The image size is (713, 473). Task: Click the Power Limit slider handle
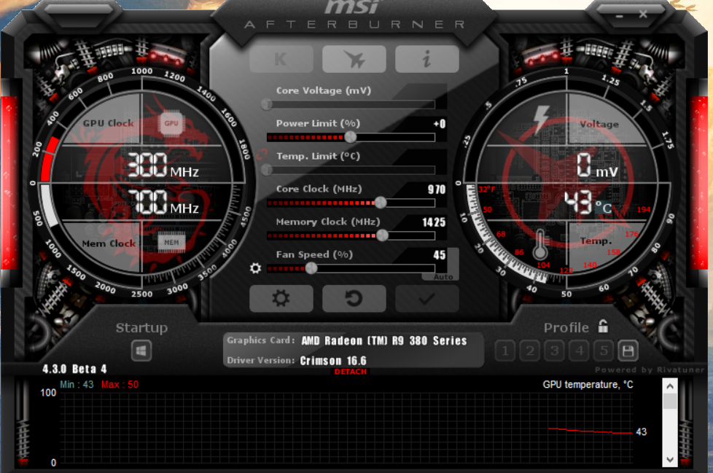[351, 137]
